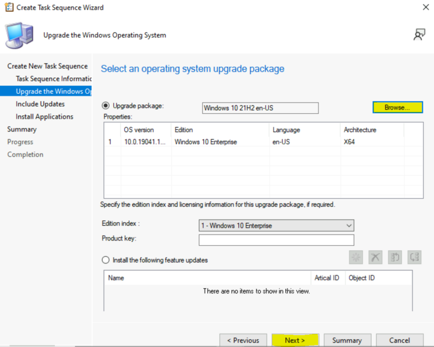The width and height of the screenshot is (434, 347).
Task: Jump to Summary step in sidebar
Action: [22, 129]
